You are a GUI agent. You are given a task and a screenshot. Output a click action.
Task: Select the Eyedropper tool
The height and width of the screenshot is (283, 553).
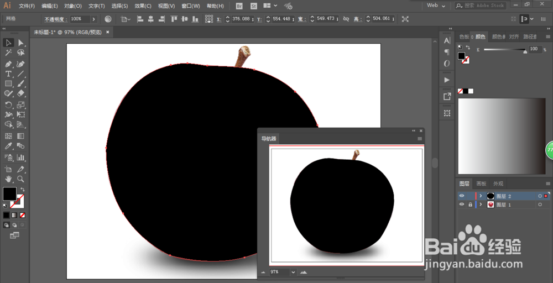[x=8, y=146]
